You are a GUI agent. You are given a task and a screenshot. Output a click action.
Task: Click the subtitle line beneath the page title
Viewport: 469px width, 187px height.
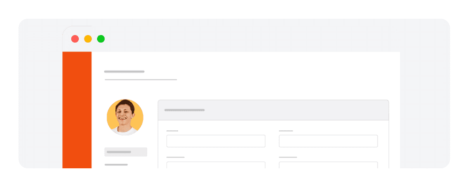(x=141, y=79)
